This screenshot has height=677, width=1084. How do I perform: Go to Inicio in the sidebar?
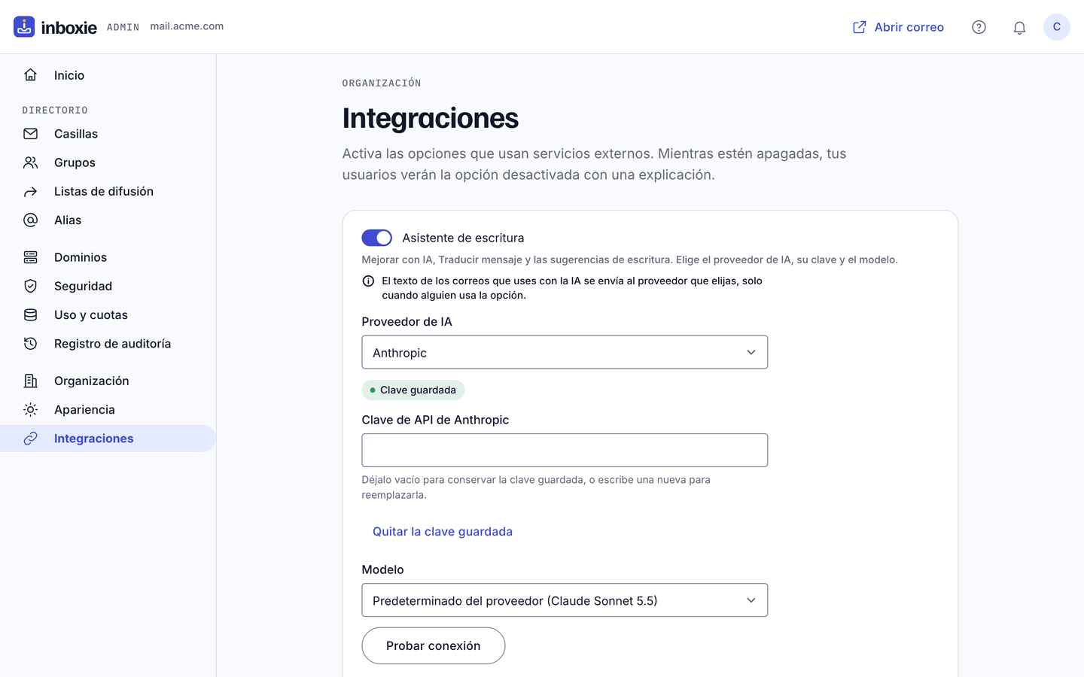pyautogui.click(x=108, y=75)
